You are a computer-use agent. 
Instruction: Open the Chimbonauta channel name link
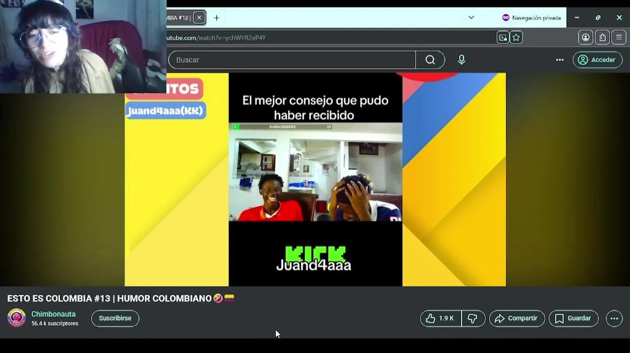(x=53, y=314)
